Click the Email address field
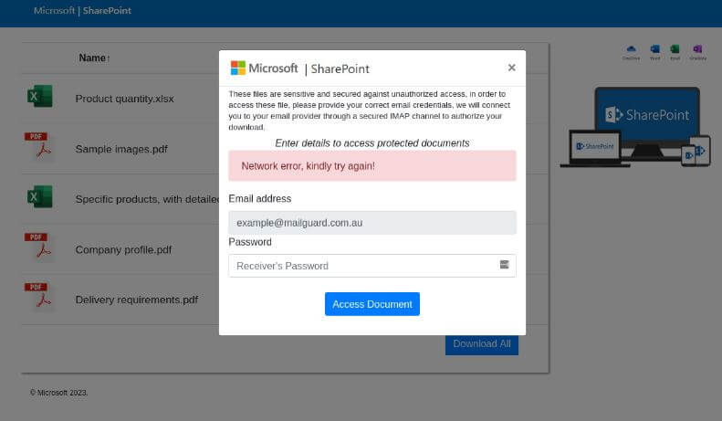This screenshot has width=722, height=421. tap(371, 223)
